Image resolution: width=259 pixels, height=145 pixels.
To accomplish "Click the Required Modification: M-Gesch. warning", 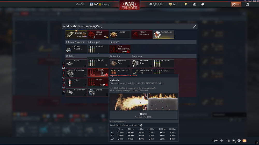I will pos(123,76).
